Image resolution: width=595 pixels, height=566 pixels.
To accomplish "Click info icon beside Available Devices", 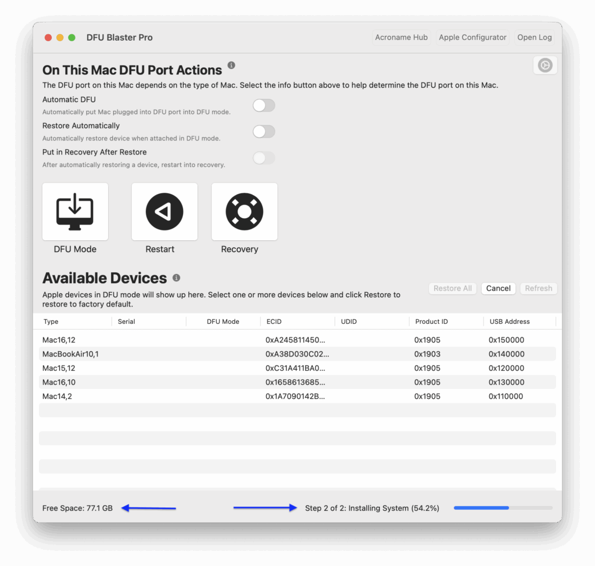I will [x=176, y=278].
